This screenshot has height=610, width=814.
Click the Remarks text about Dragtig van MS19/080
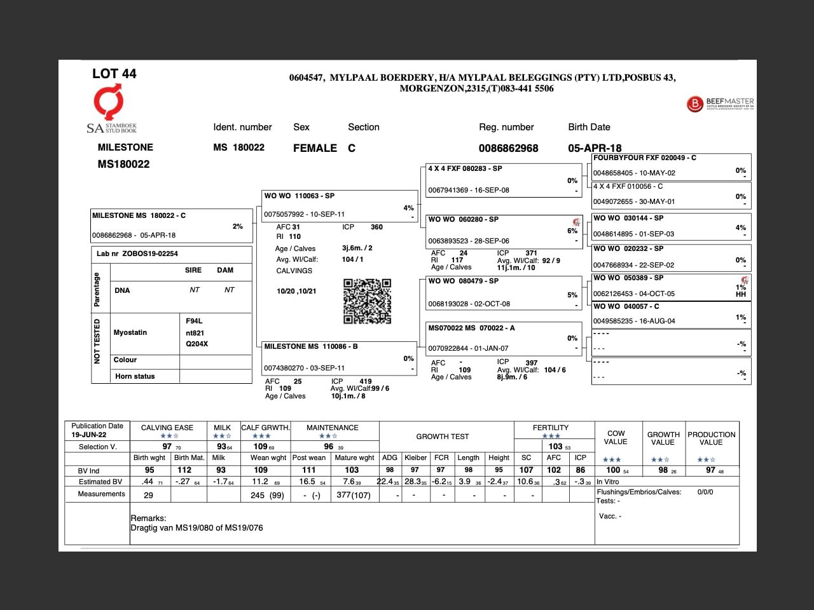[x=197, y=527]
